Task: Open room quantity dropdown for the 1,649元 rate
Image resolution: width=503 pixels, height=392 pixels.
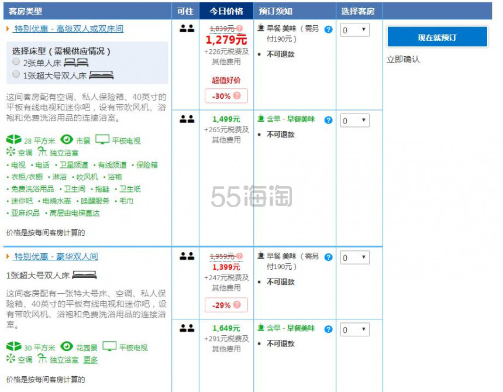Action: pyautogui.click(x=354, y=330)
